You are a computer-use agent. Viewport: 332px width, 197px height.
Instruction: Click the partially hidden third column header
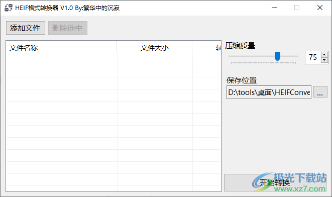pos(206,48)
